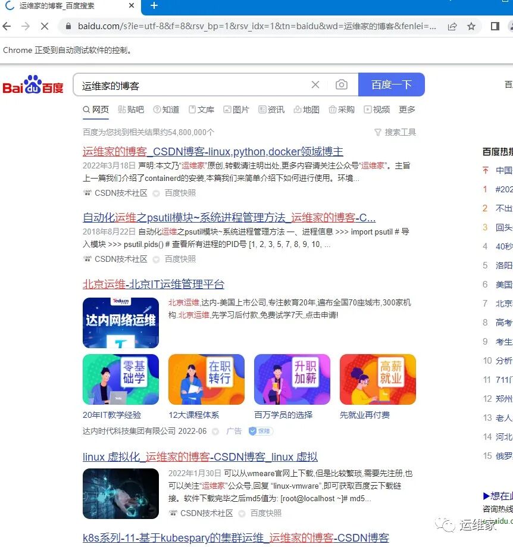Click the camera icon for image search
This screenshot has width=513, height=547.
tap(342, 85)
